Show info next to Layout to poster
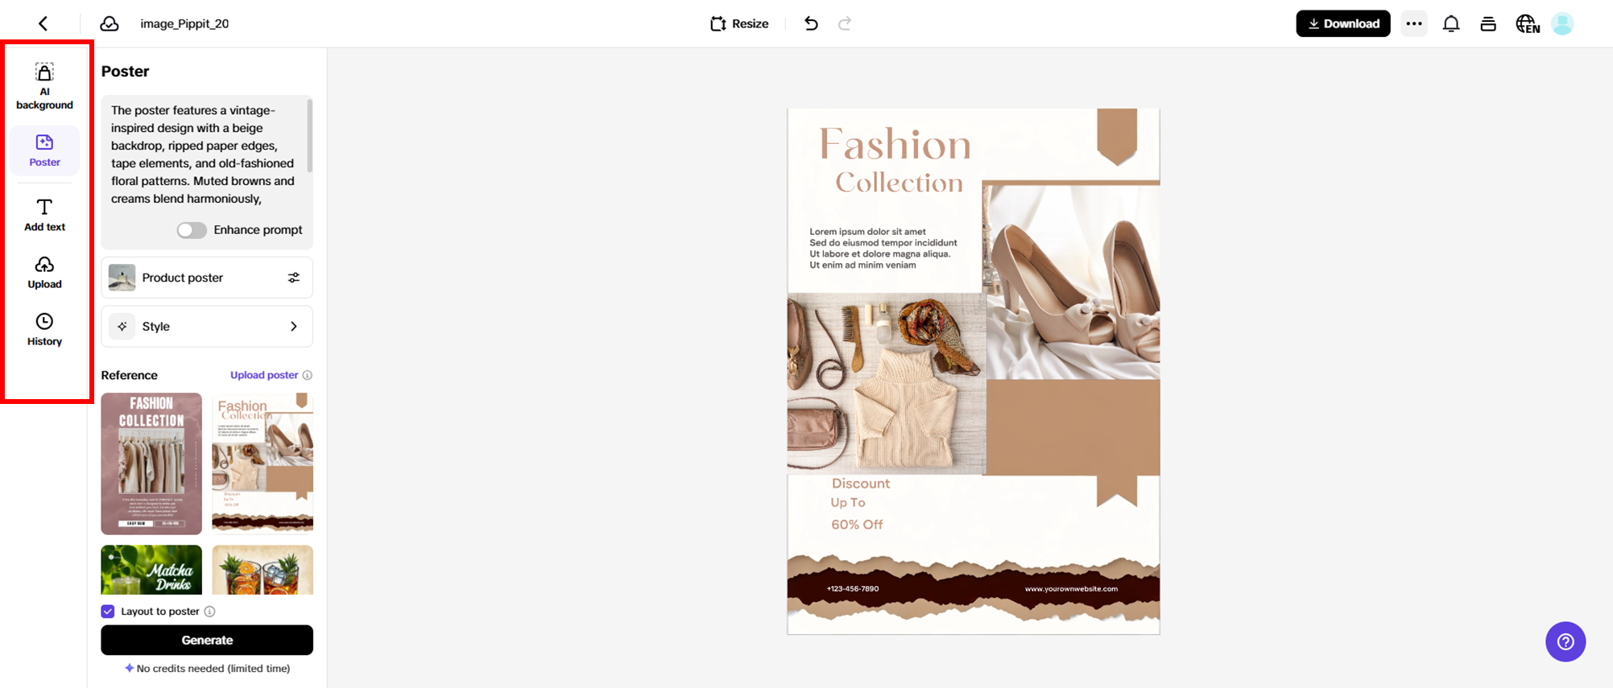Screen dimensions: 1613x688 pos(209,612)
